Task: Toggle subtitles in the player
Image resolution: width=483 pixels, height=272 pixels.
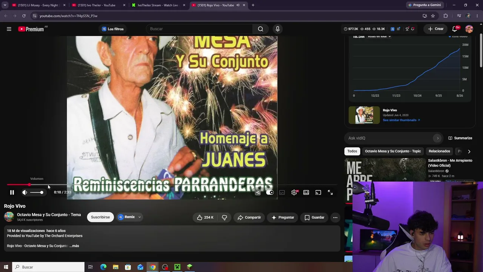Action: [282, 192]
